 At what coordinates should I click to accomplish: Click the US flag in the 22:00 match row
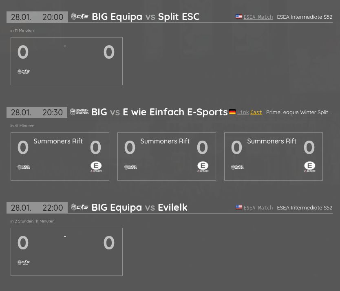click(239, 207)
